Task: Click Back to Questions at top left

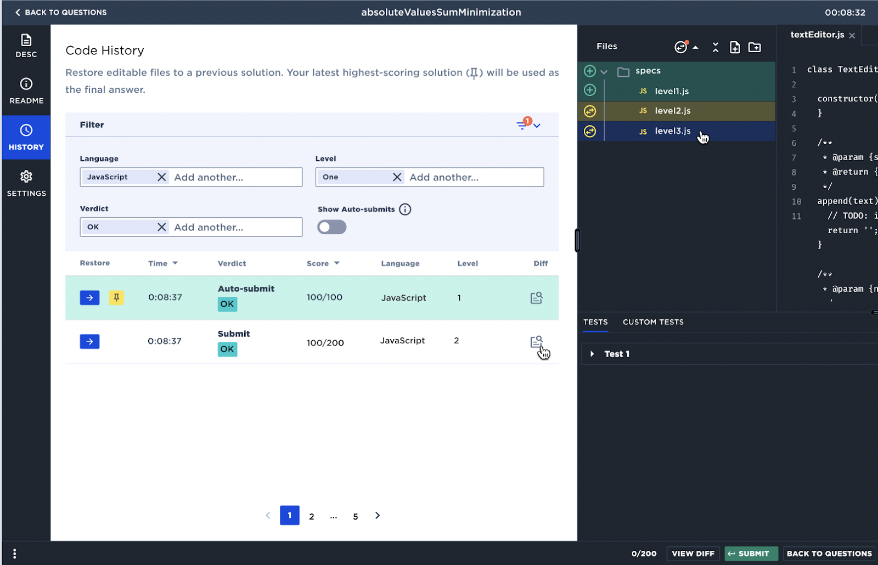Action: pos(61,12)
